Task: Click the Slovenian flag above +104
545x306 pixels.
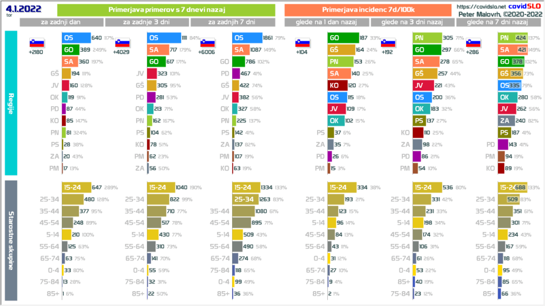Action: pyautogui.click(x=303, y=44)
